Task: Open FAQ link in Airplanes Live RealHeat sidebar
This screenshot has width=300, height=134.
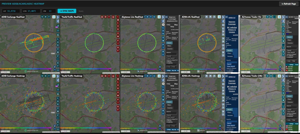Action: pyautogui.click(x=168, y=25)
